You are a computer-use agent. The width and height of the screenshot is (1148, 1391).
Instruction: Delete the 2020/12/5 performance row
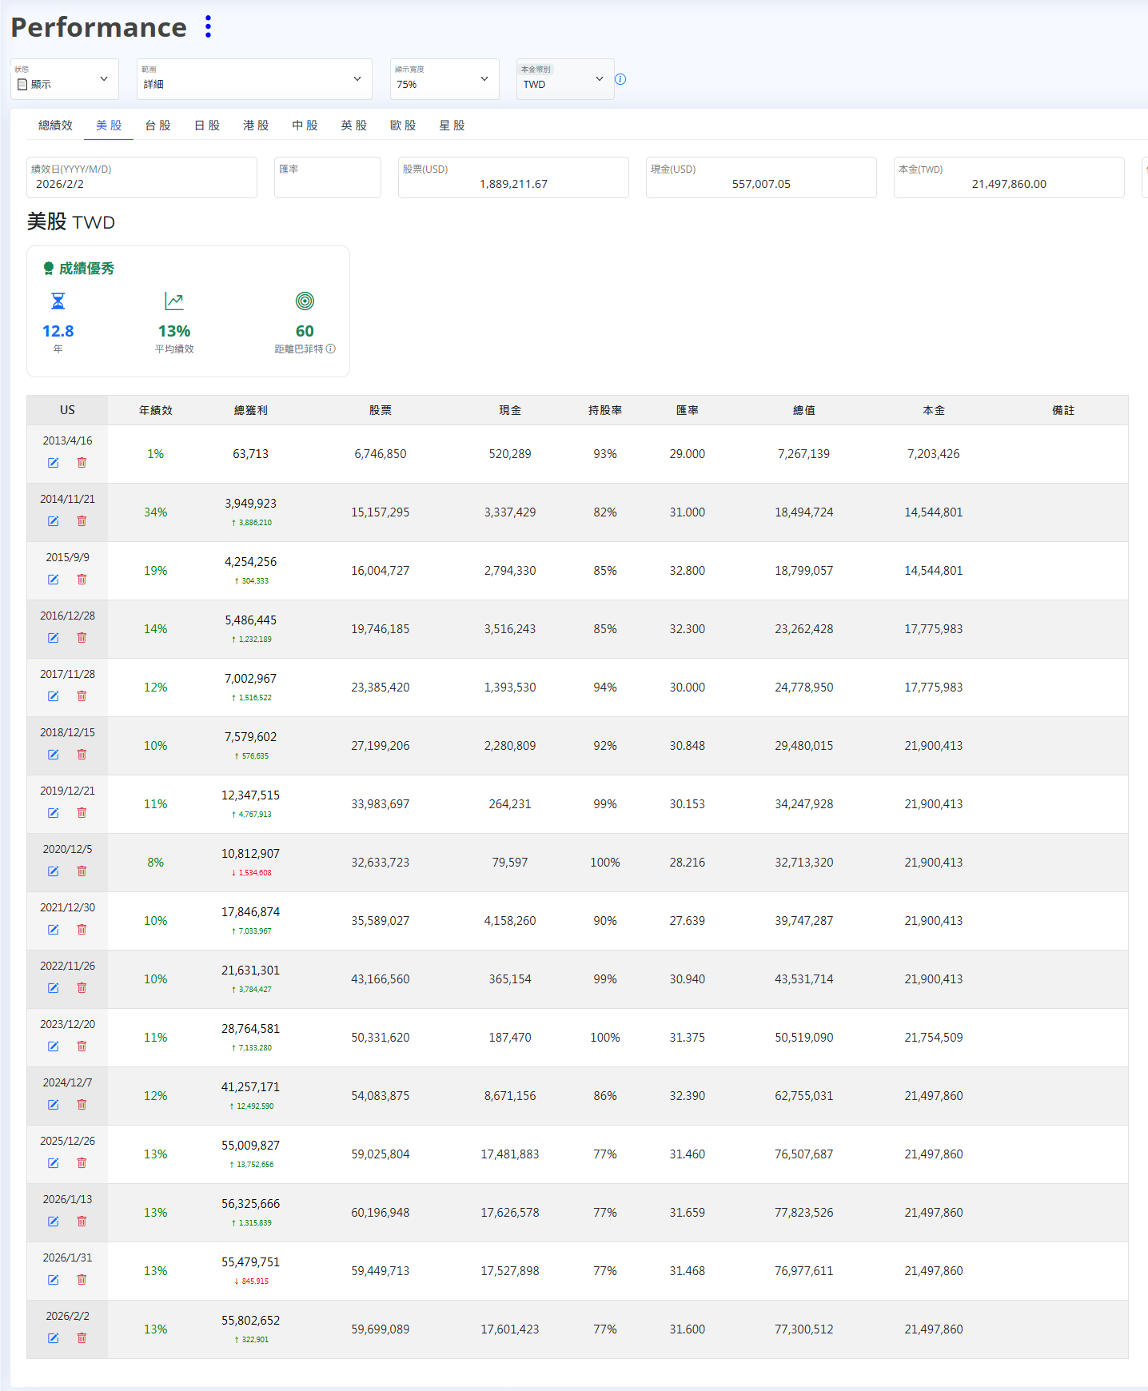pyautogui.click(x=82, y=871)
